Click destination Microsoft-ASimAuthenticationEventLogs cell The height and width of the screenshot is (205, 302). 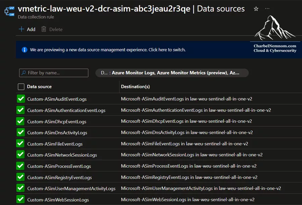tap(196, 110)
